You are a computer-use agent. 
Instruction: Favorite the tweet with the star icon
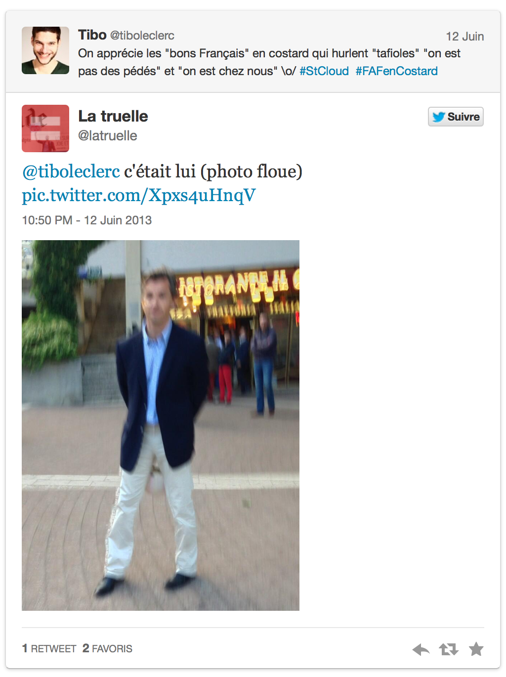[x=476, y=649]
